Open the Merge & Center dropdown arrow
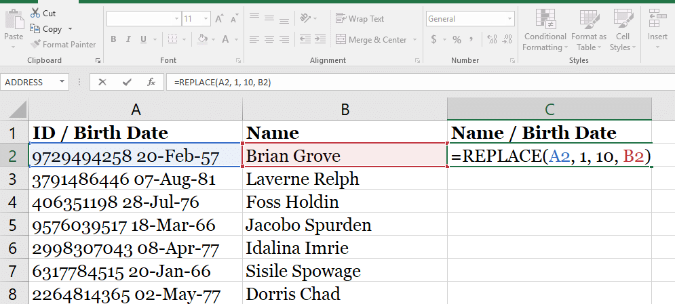This screenshot has width=675, height=304. [x=415, y=39]
